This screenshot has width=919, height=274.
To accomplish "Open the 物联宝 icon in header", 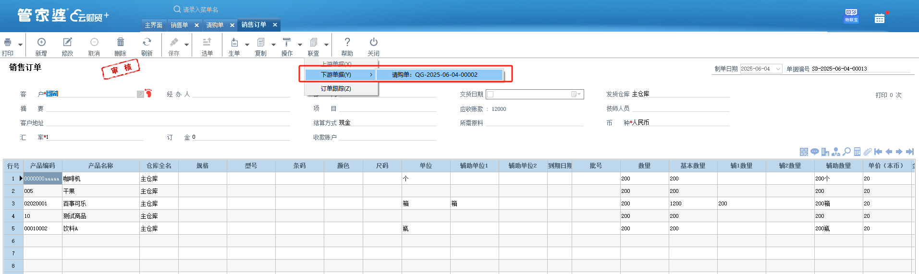I will tap(851, 15).
